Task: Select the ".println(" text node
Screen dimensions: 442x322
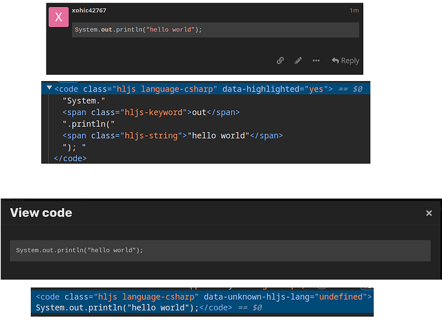Action: pos(88,124)
